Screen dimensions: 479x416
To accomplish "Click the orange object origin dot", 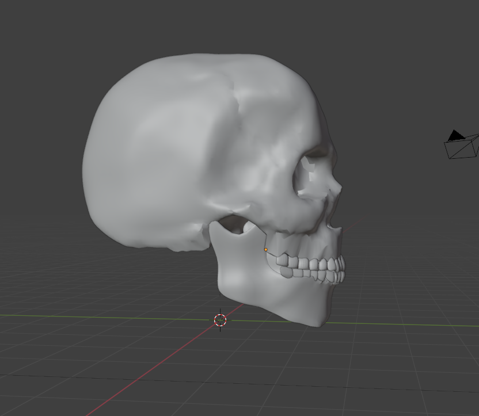I will (265, 250).
